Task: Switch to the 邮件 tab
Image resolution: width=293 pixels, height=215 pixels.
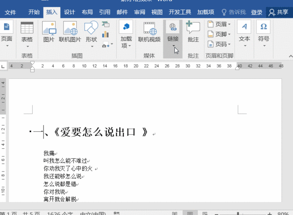Action: pos(122,12)
